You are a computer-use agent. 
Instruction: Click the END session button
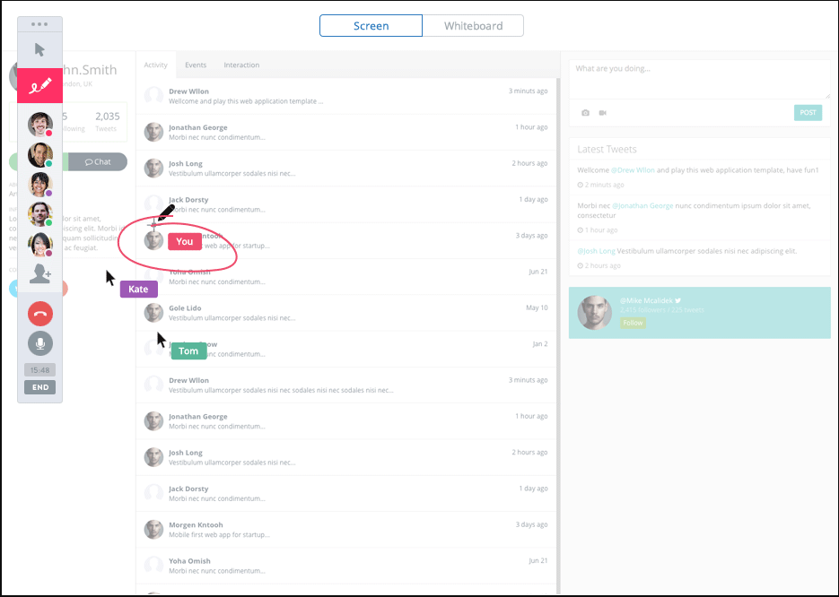(x=40, y=387)
